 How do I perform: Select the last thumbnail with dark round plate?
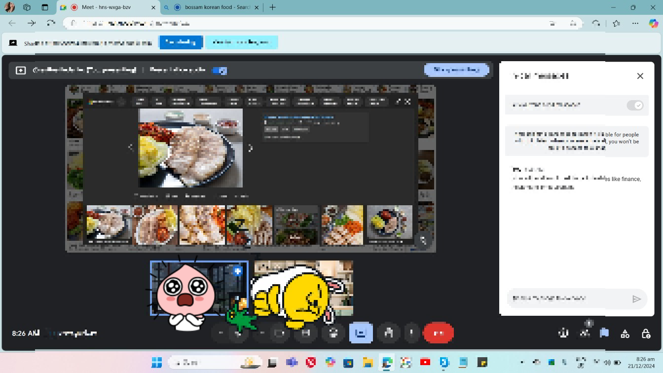[x=390, y=225]
